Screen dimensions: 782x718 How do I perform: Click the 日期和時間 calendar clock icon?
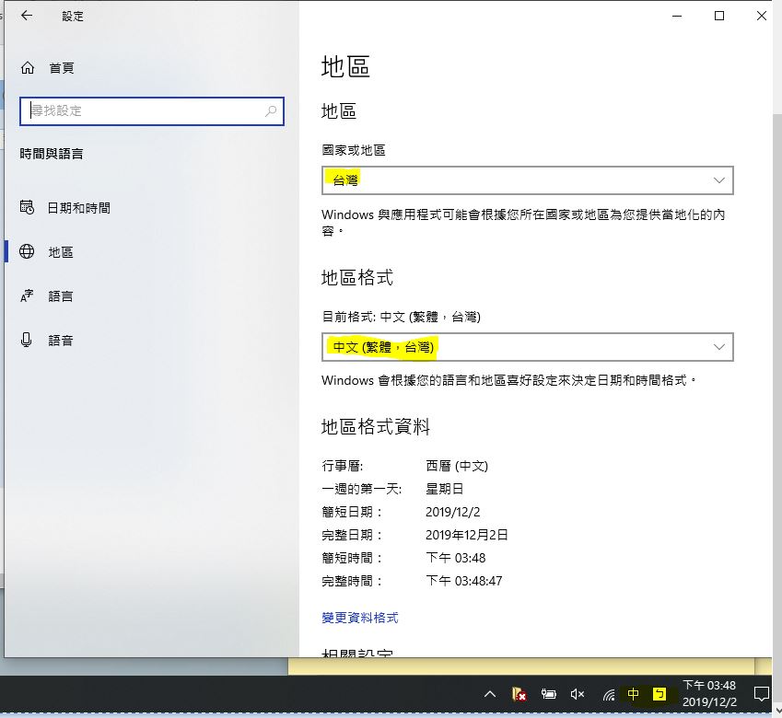(27, 207)
